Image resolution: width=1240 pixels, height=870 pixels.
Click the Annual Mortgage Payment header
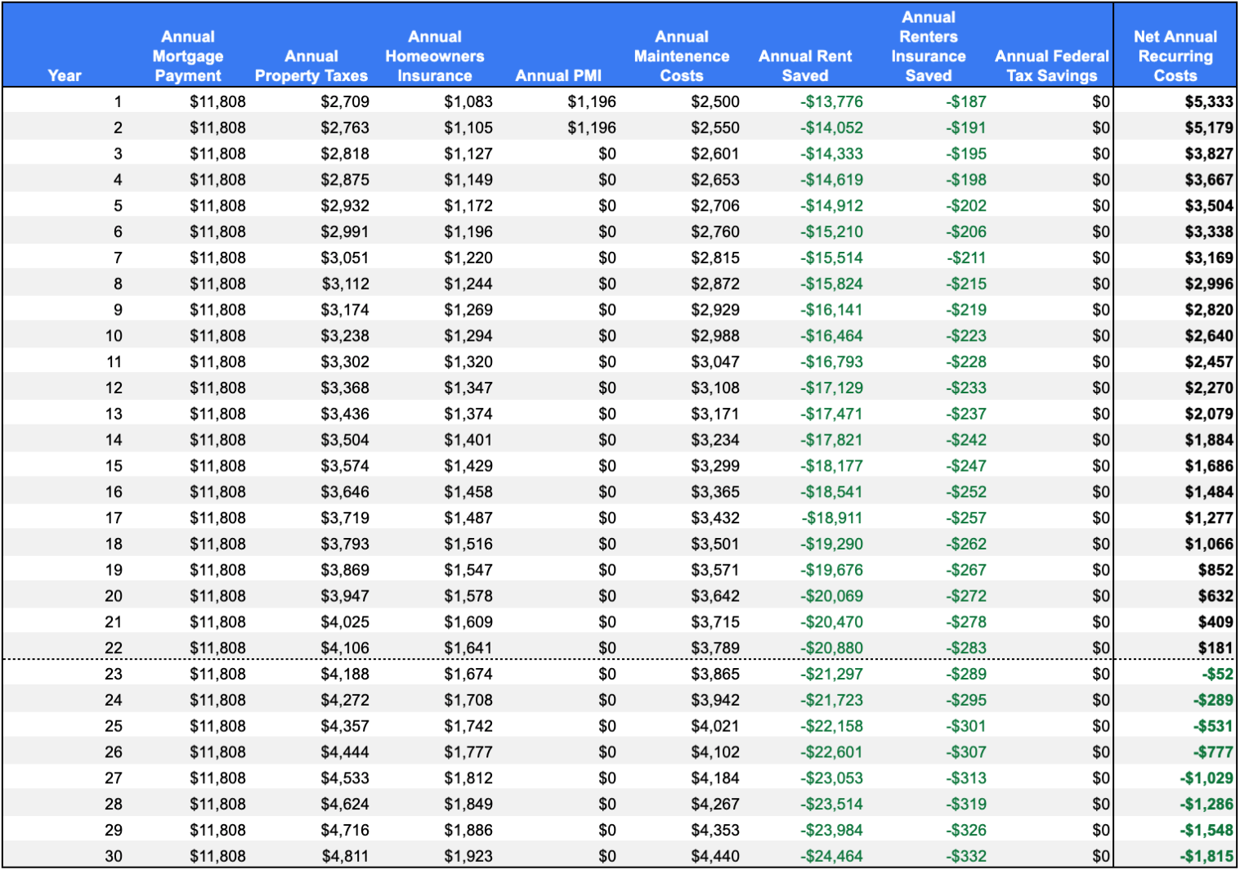point(188,56)
